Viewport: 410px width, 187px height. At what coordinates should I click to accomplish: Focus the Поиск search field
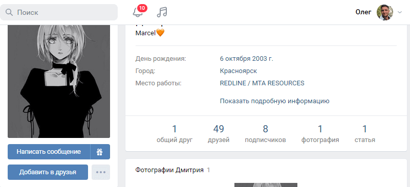pos(59,12)
